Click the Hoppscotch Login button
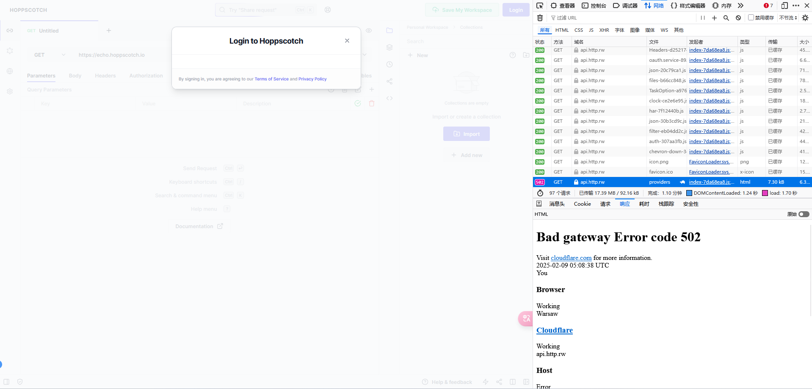Screen dimensions: 812x389 point(516,10)
